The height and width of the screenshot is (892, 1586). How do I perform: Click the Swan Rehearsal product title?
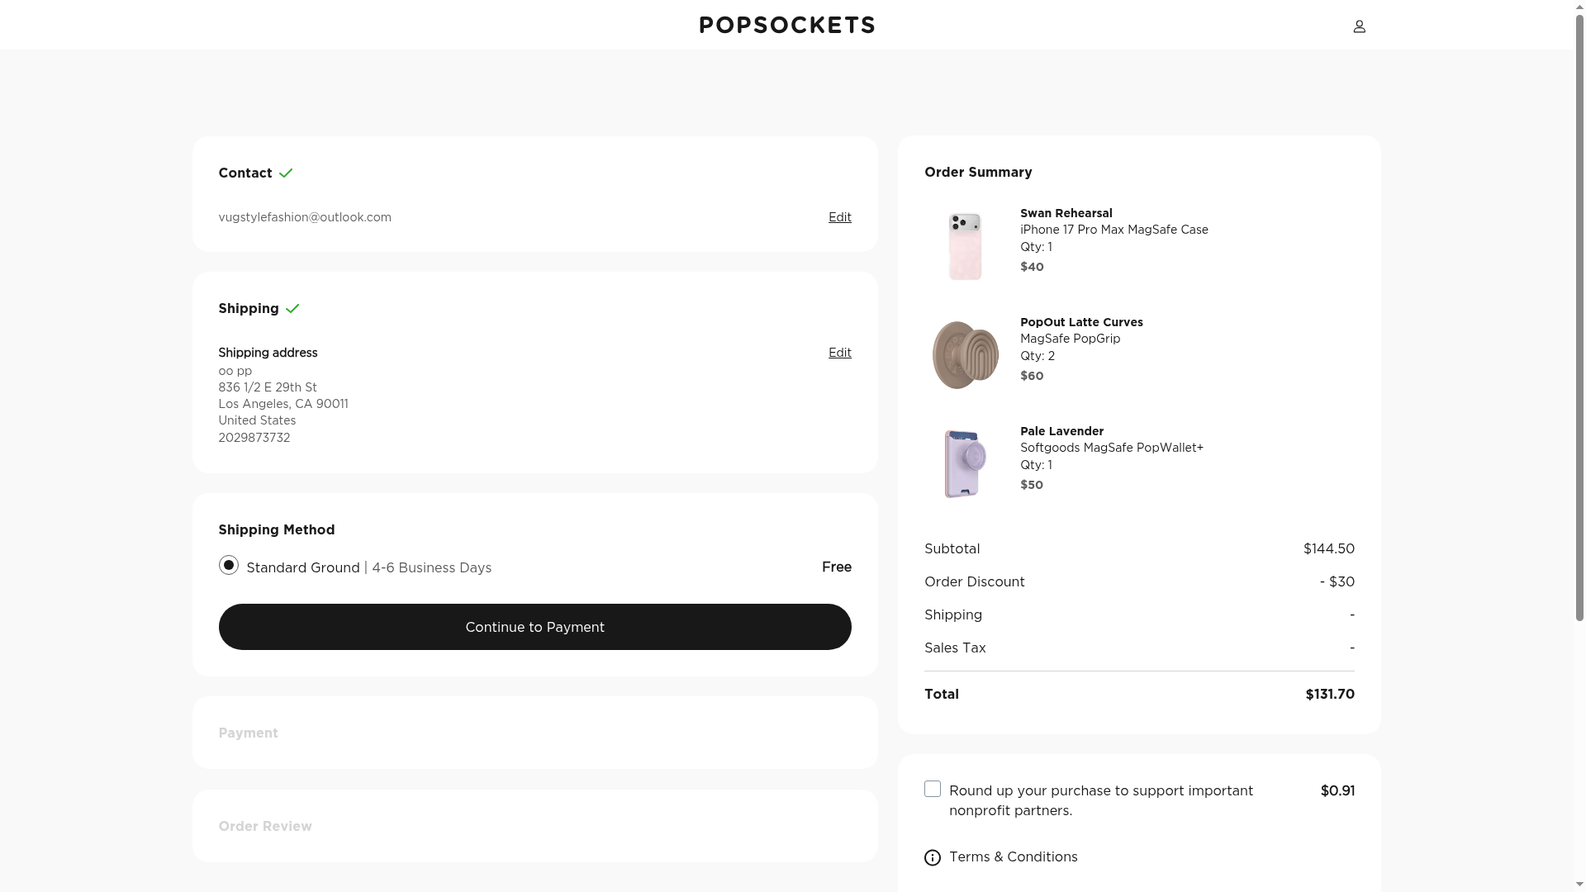(1066, 213)
